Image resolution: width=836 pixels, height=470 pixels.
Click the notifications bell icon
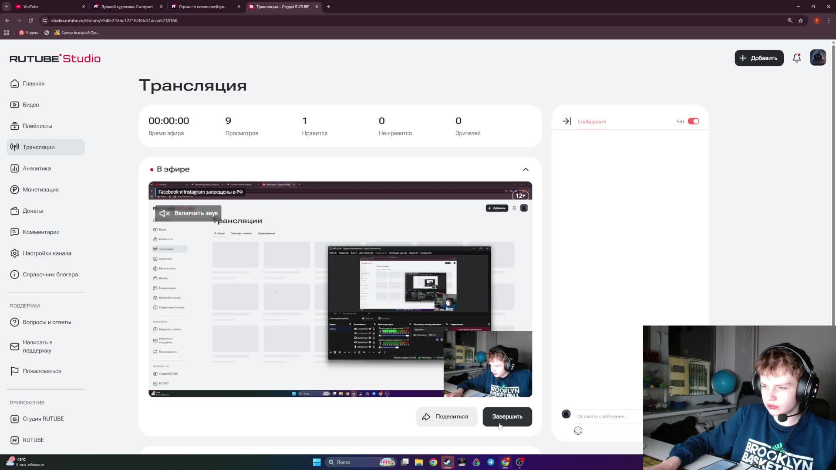coord(796,58)
